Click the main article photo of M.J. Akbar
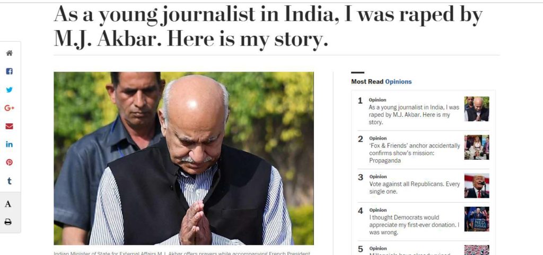Screen dimensions: 543x255 coord(183,158)
